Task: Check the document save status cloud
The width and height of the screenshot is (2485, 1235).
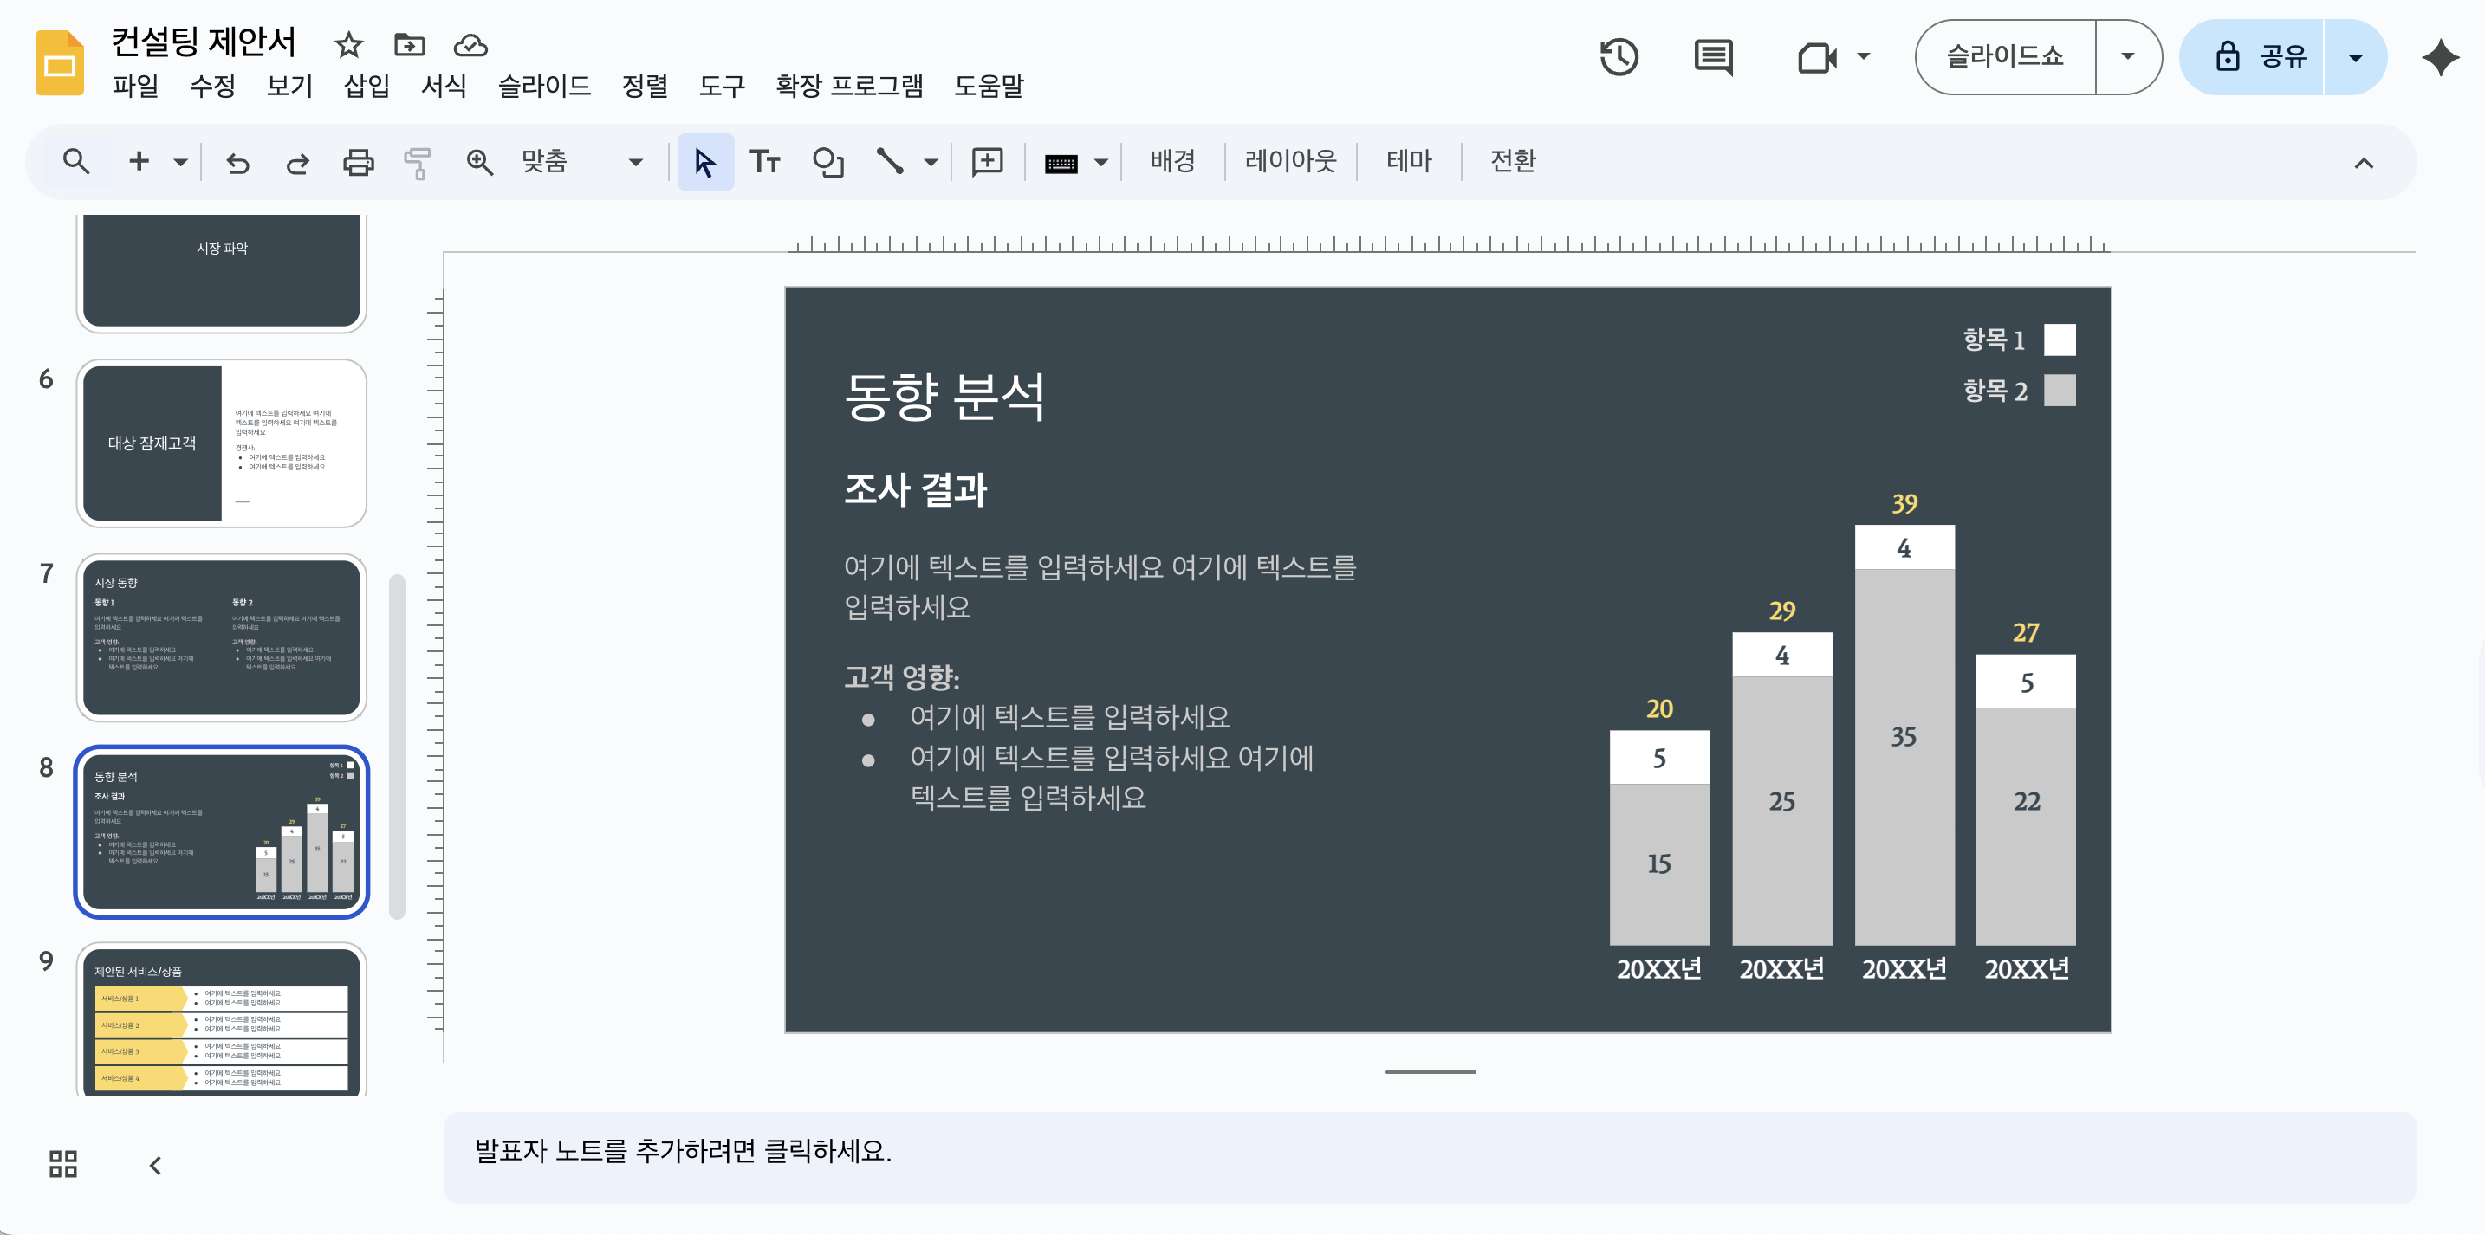Action: pyautogui.click(x=470, y=44)
